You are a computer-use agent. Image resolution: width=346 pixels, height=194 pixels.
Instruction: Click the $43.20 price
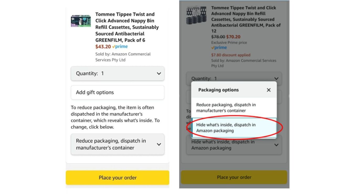[x=103, y=47]
